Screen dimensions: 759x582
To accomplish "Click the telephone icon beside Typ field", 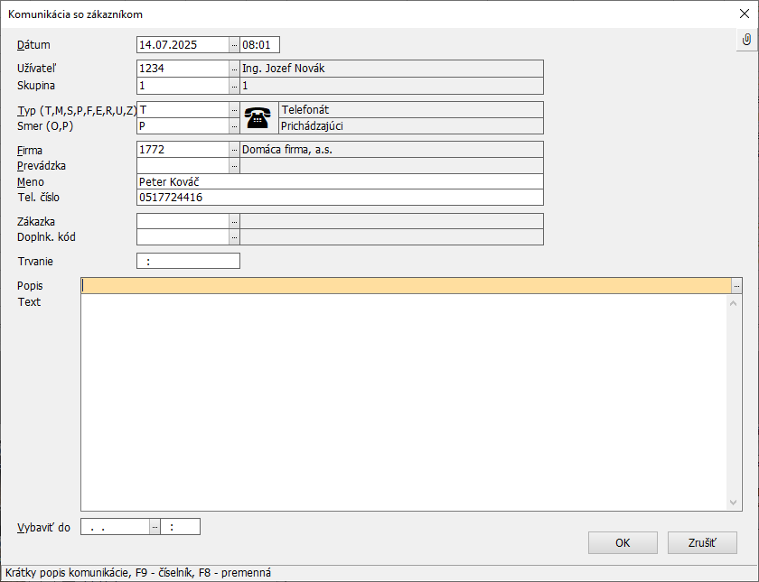I will (258, 117).
